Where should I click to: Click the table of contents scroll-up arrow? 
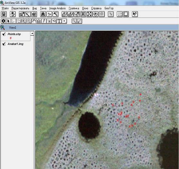(32, 33)
